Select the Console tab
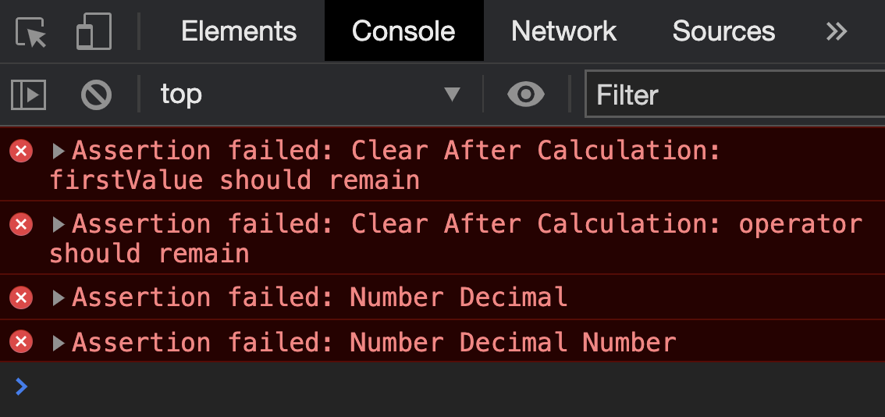Viewport: 885px width, 417px height. coord(403,31)
